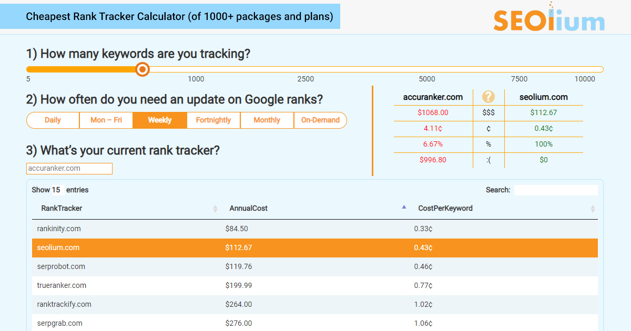Click the 7500 slider tick label
This screenshot has height=331, width=631.
pyautogui.click(x=519, y=79)
